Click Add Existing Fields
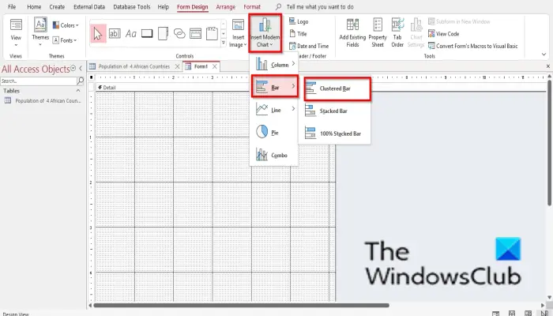 [352, 33]
